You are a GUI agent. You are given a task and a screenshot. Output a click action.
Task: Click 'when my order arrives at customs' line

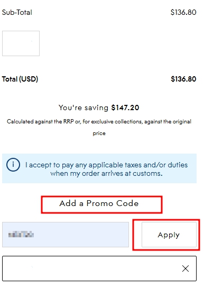tap(106, 174)
